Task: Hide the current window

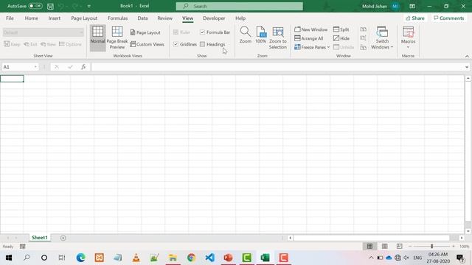Action: [x=341, y=38]
